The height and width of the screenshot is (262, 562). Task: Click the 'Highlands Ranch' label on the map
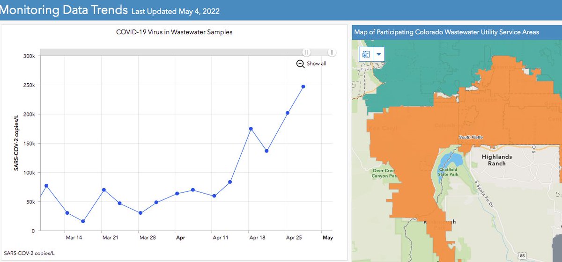pos(497,160)
